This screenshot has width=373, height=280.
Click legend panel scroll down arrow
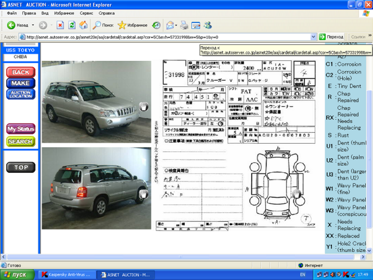[x=369, y=250]
